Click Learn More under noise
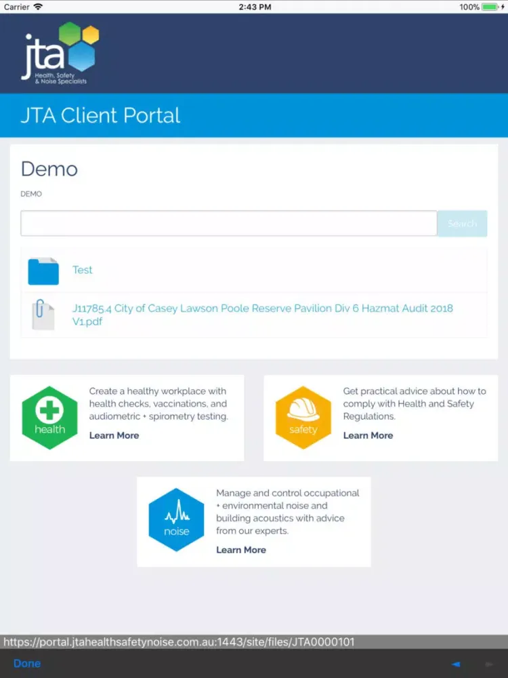Viewport: 508px width, 678px height. click(x=241, y=550)
